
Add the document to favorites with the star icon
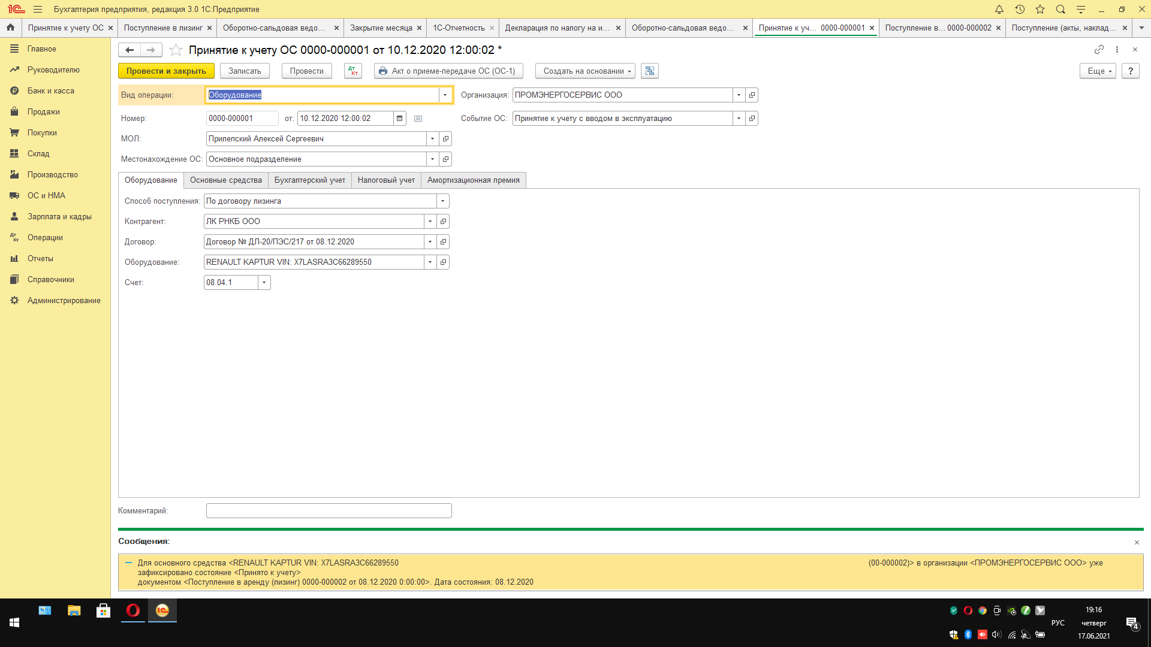176,50
